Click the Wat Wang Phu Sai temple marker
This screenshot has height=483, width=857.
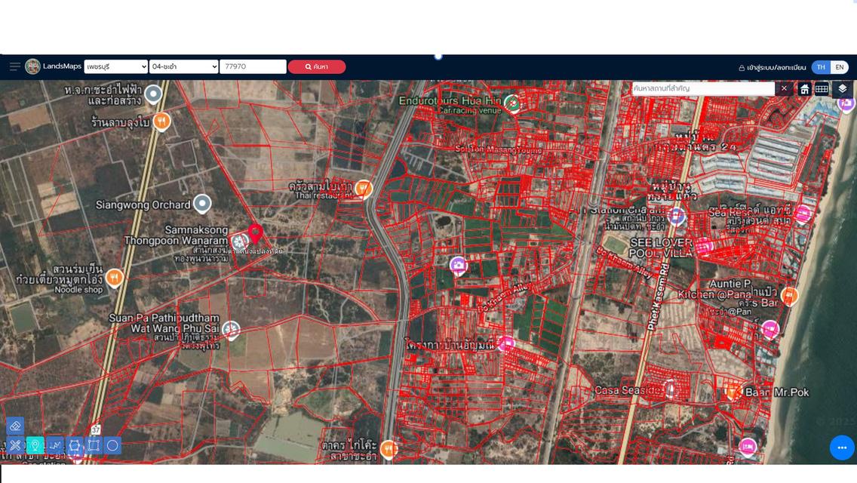[x=231, y=330]
